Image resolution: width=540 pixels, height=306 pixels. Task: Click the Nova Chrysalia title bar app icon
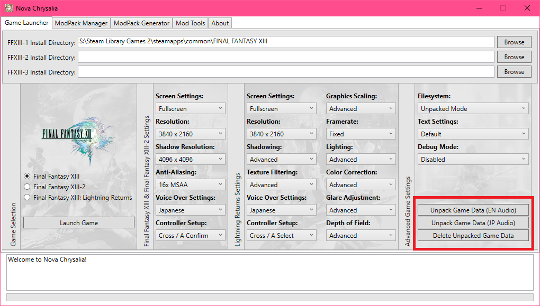pyautogui.click(x=9, y=8)
